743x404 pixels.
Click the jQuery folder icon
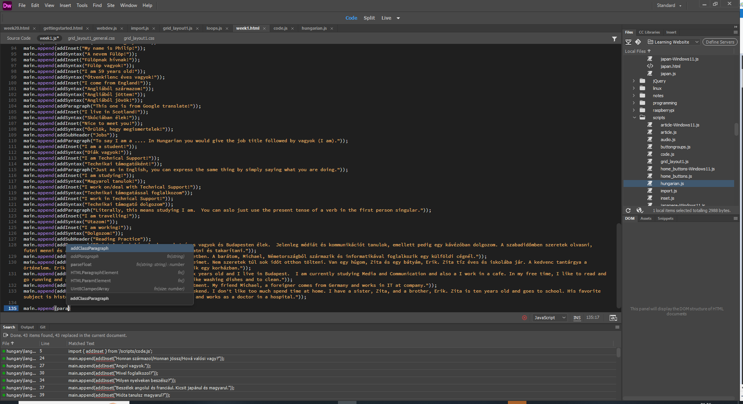pyautogui.click(x=642, y=81)
